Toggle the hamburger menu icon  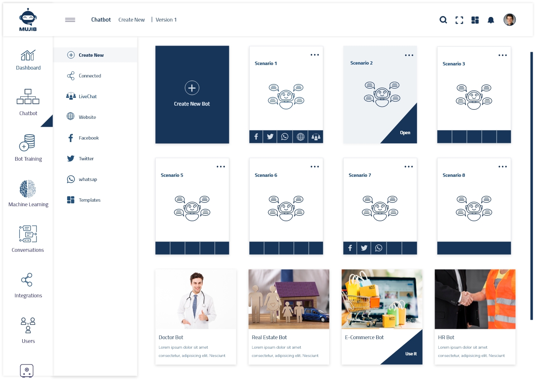tap(70, 20)
